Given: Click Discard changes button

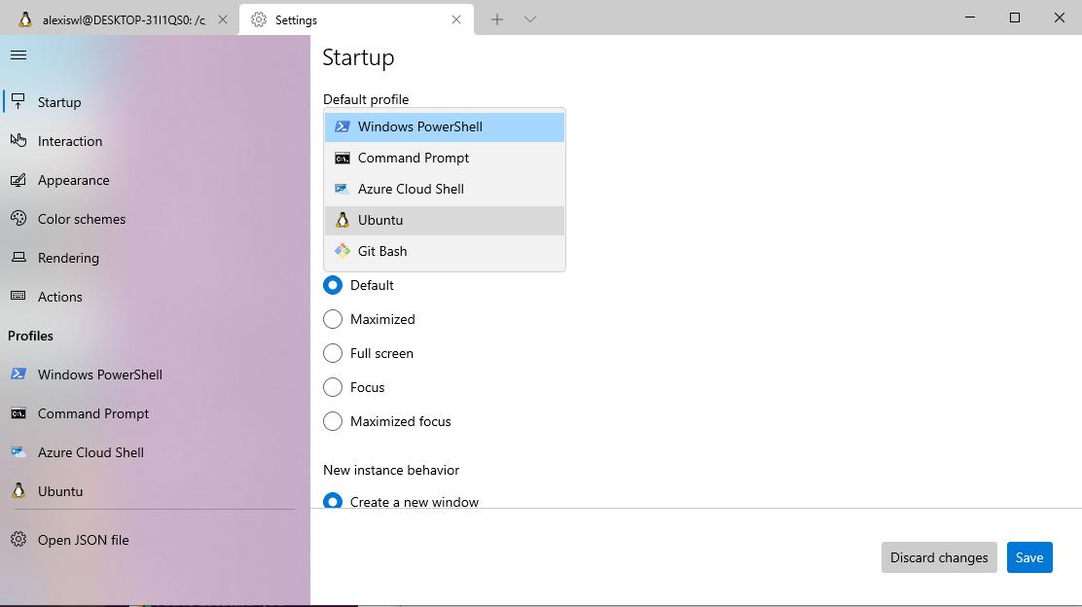Looking at the screenshot, I should tap(939, 557).
